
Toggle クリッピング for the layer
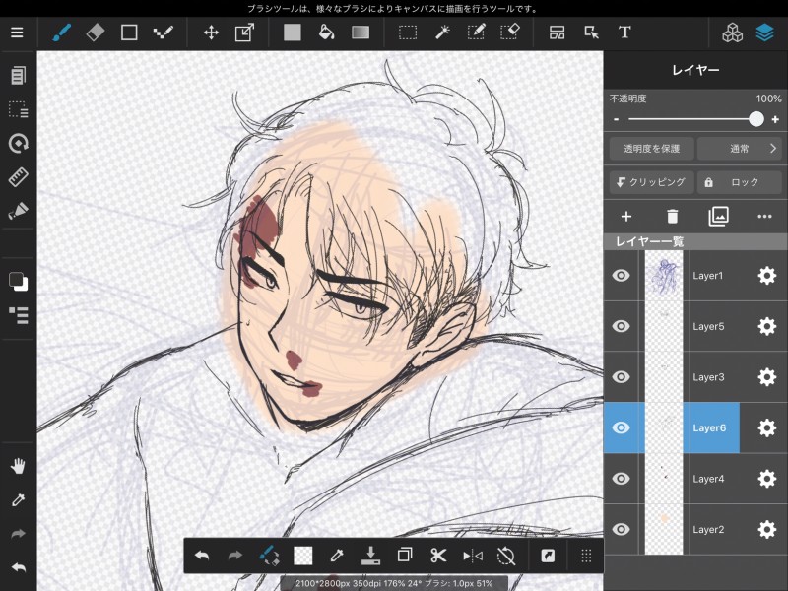coord(652,182)
